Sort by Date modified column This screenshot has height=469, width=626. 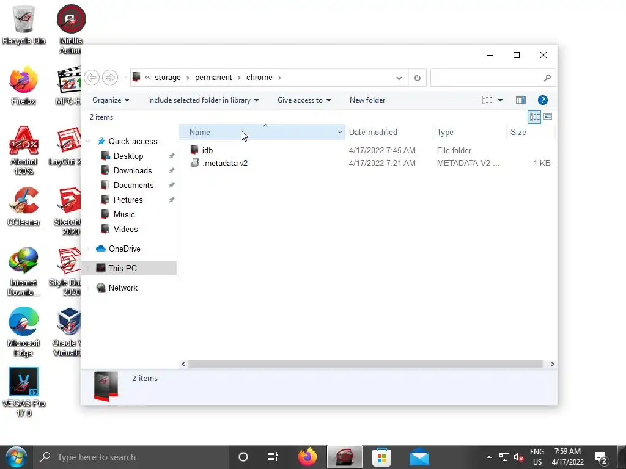[x=388, y=132]
